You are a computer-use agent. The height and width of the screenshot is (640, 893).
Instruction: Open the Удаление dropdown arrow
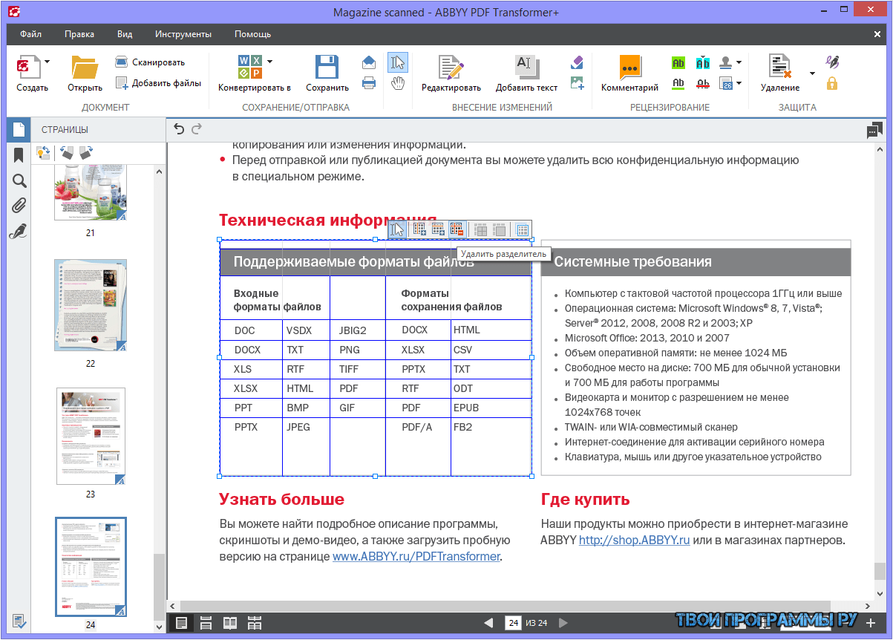click(x=811, y=74)
